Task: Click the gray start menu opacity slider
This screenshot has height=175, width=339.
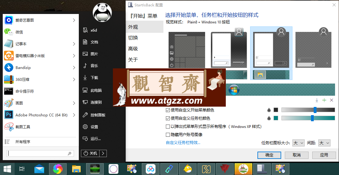Action: click(308, 110)
